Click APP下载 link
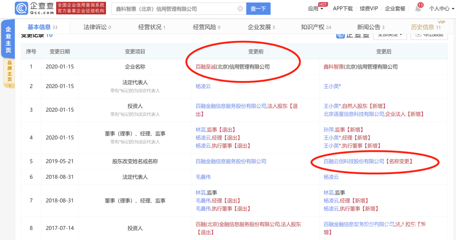456x240 pixels. click(x=342, y=9)
